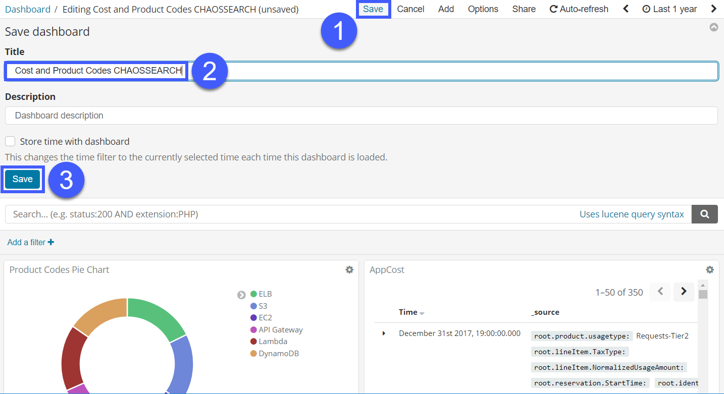The image size is (724, 394).
Task: Click the root.lineItem.NormalizedUsageAmount field tag
Action: click(609, 367)
